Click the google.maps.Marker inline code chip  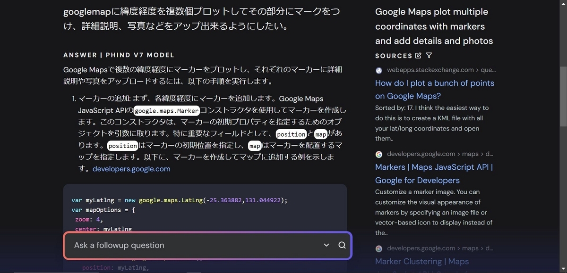tap(166, 111)
